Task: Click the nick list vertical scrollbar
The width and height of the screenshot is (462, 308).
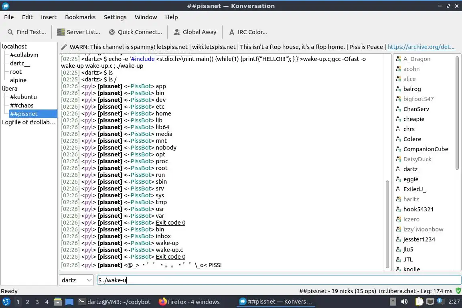Action: 457,113
